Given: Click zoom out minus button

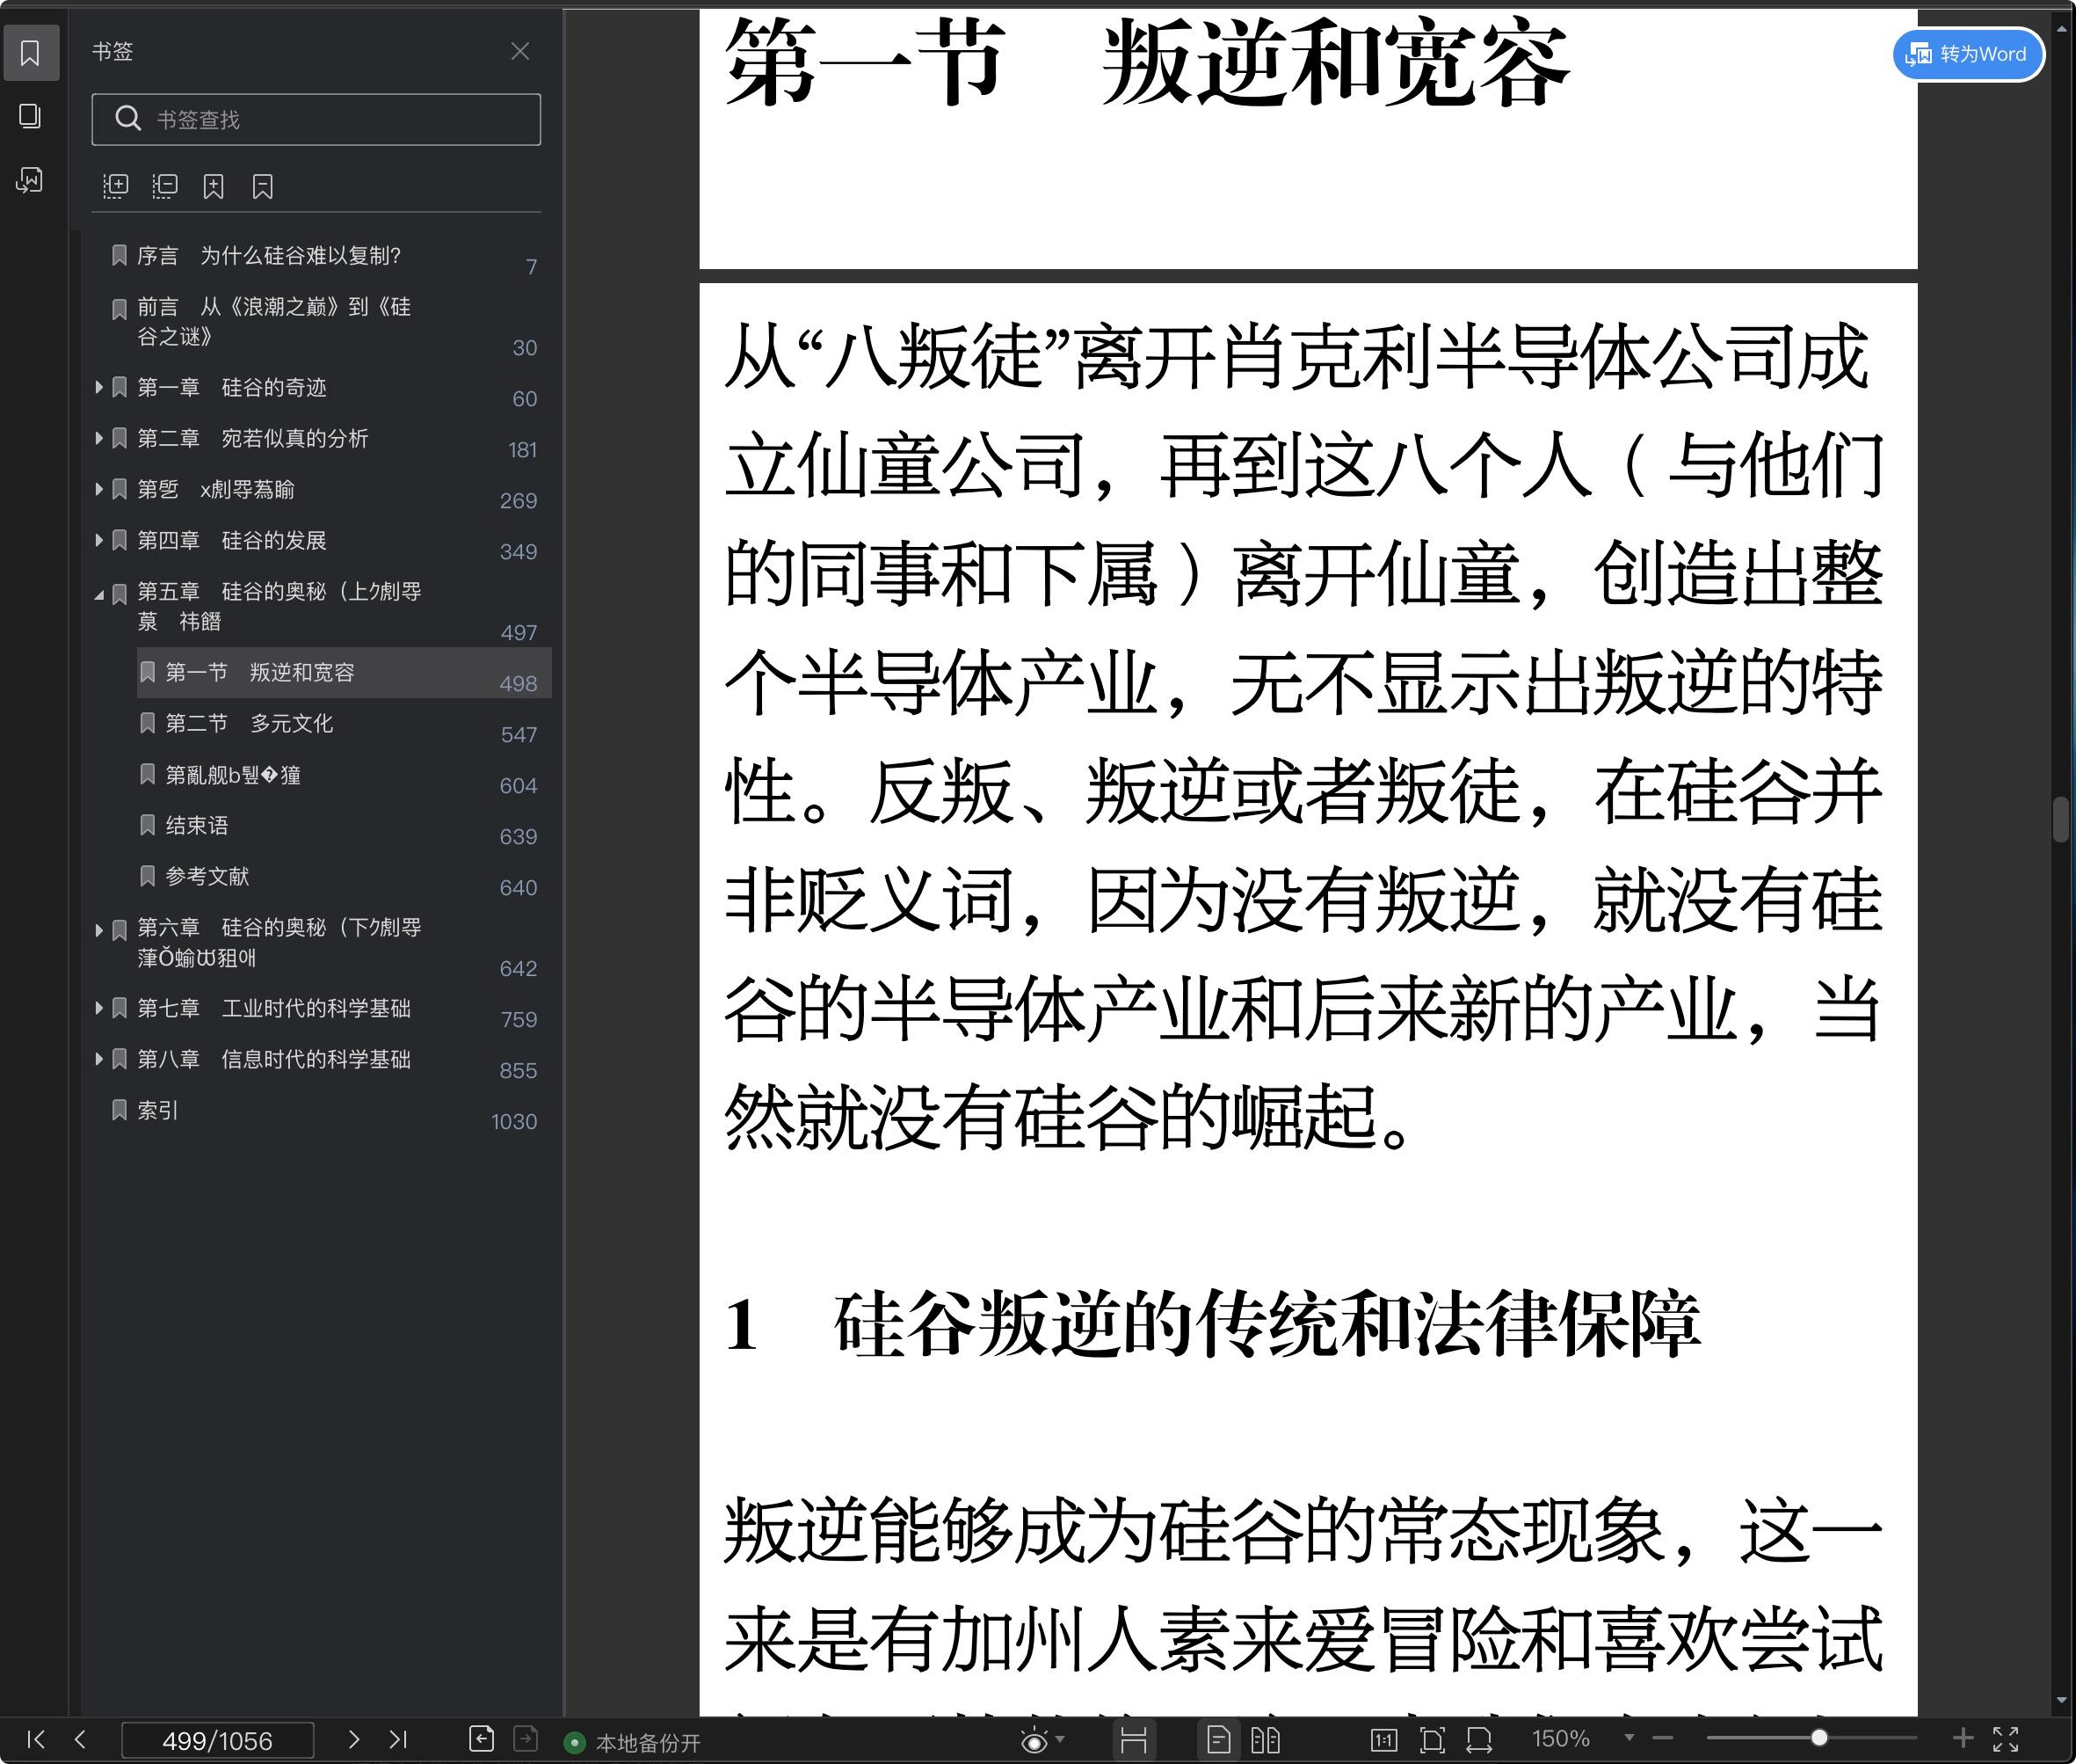Looking at the screenshot, I should click(1663, 1739).
